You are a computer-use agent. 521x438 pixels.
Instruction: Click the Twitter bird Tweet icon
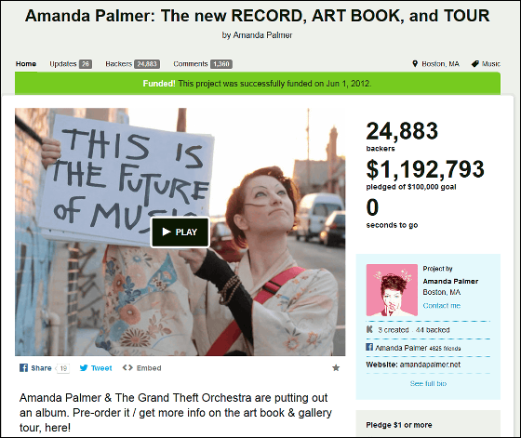pyautogui.click(x=84, y=368)
